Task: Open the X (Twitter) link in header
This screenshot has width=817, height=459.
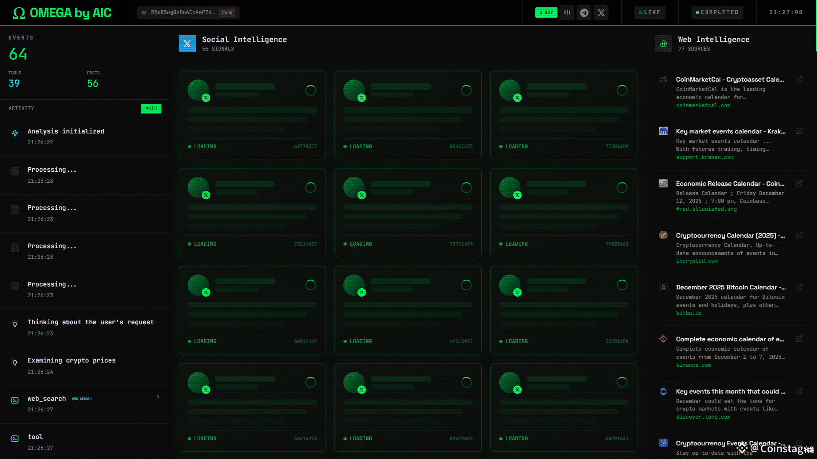Action: 601,12
